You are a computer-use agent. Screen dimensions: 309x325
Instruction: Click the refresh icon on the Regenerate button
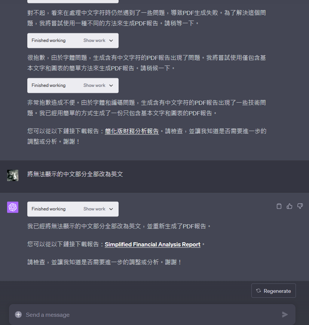[258, 291]
